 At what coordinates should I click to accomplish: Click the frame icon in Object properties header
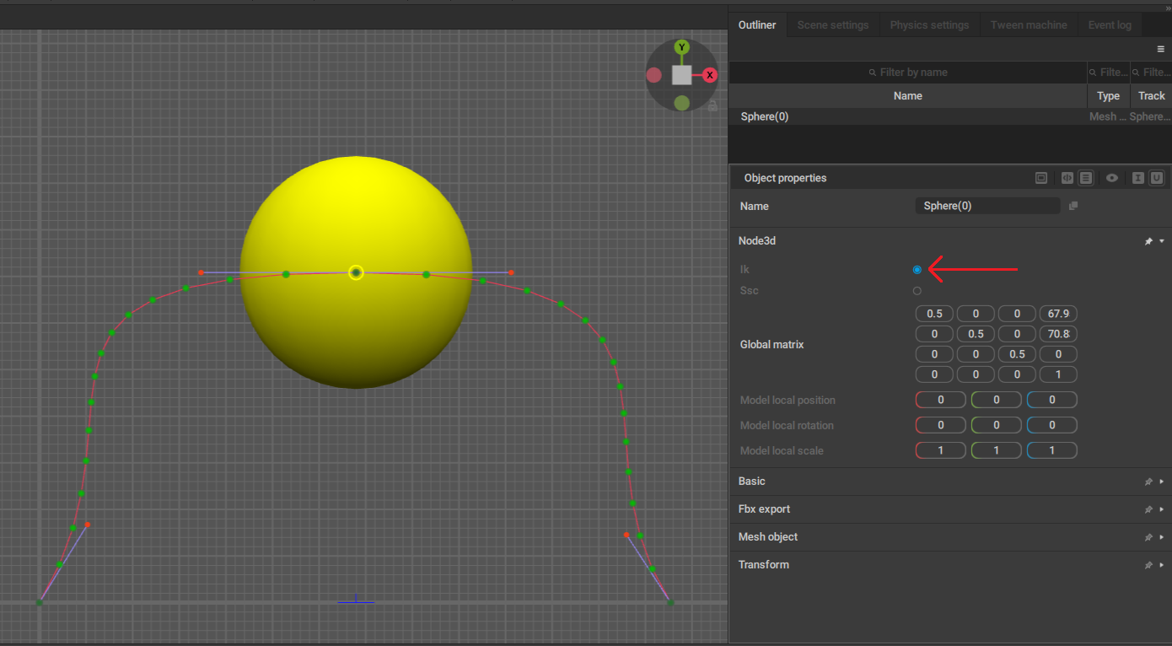[1041, 178]
